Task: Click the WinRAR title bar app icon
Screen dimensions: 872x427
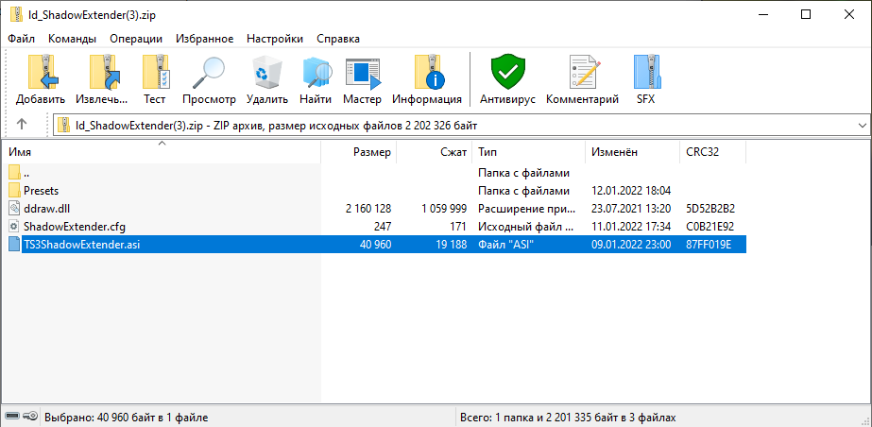Action: [17, 15]
